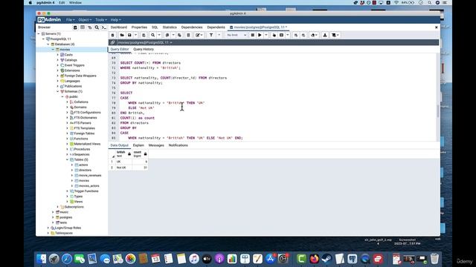Click the PSQL terminal icon in Browser header
The height and width of the screenshot is (267, 476).
pyautogui.click(x=104, y=27)
